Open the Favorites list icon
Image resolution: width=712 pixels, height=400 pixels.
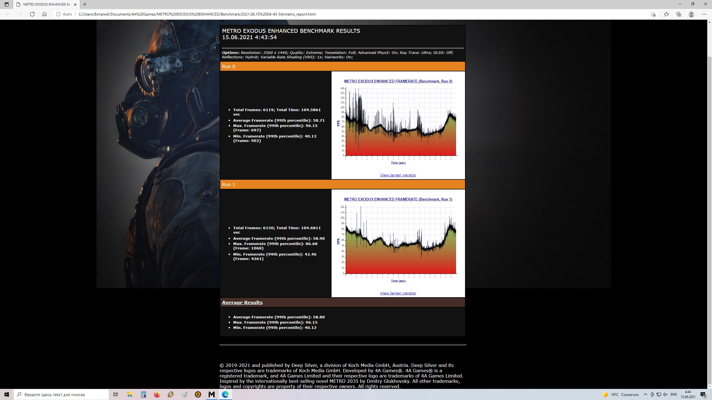666,14
